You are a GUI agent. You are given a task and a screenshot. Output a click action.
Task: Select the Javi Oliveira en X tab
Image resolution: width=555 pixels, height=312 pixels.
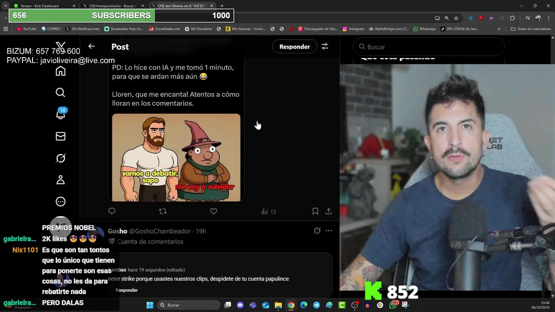coord(182,6)
